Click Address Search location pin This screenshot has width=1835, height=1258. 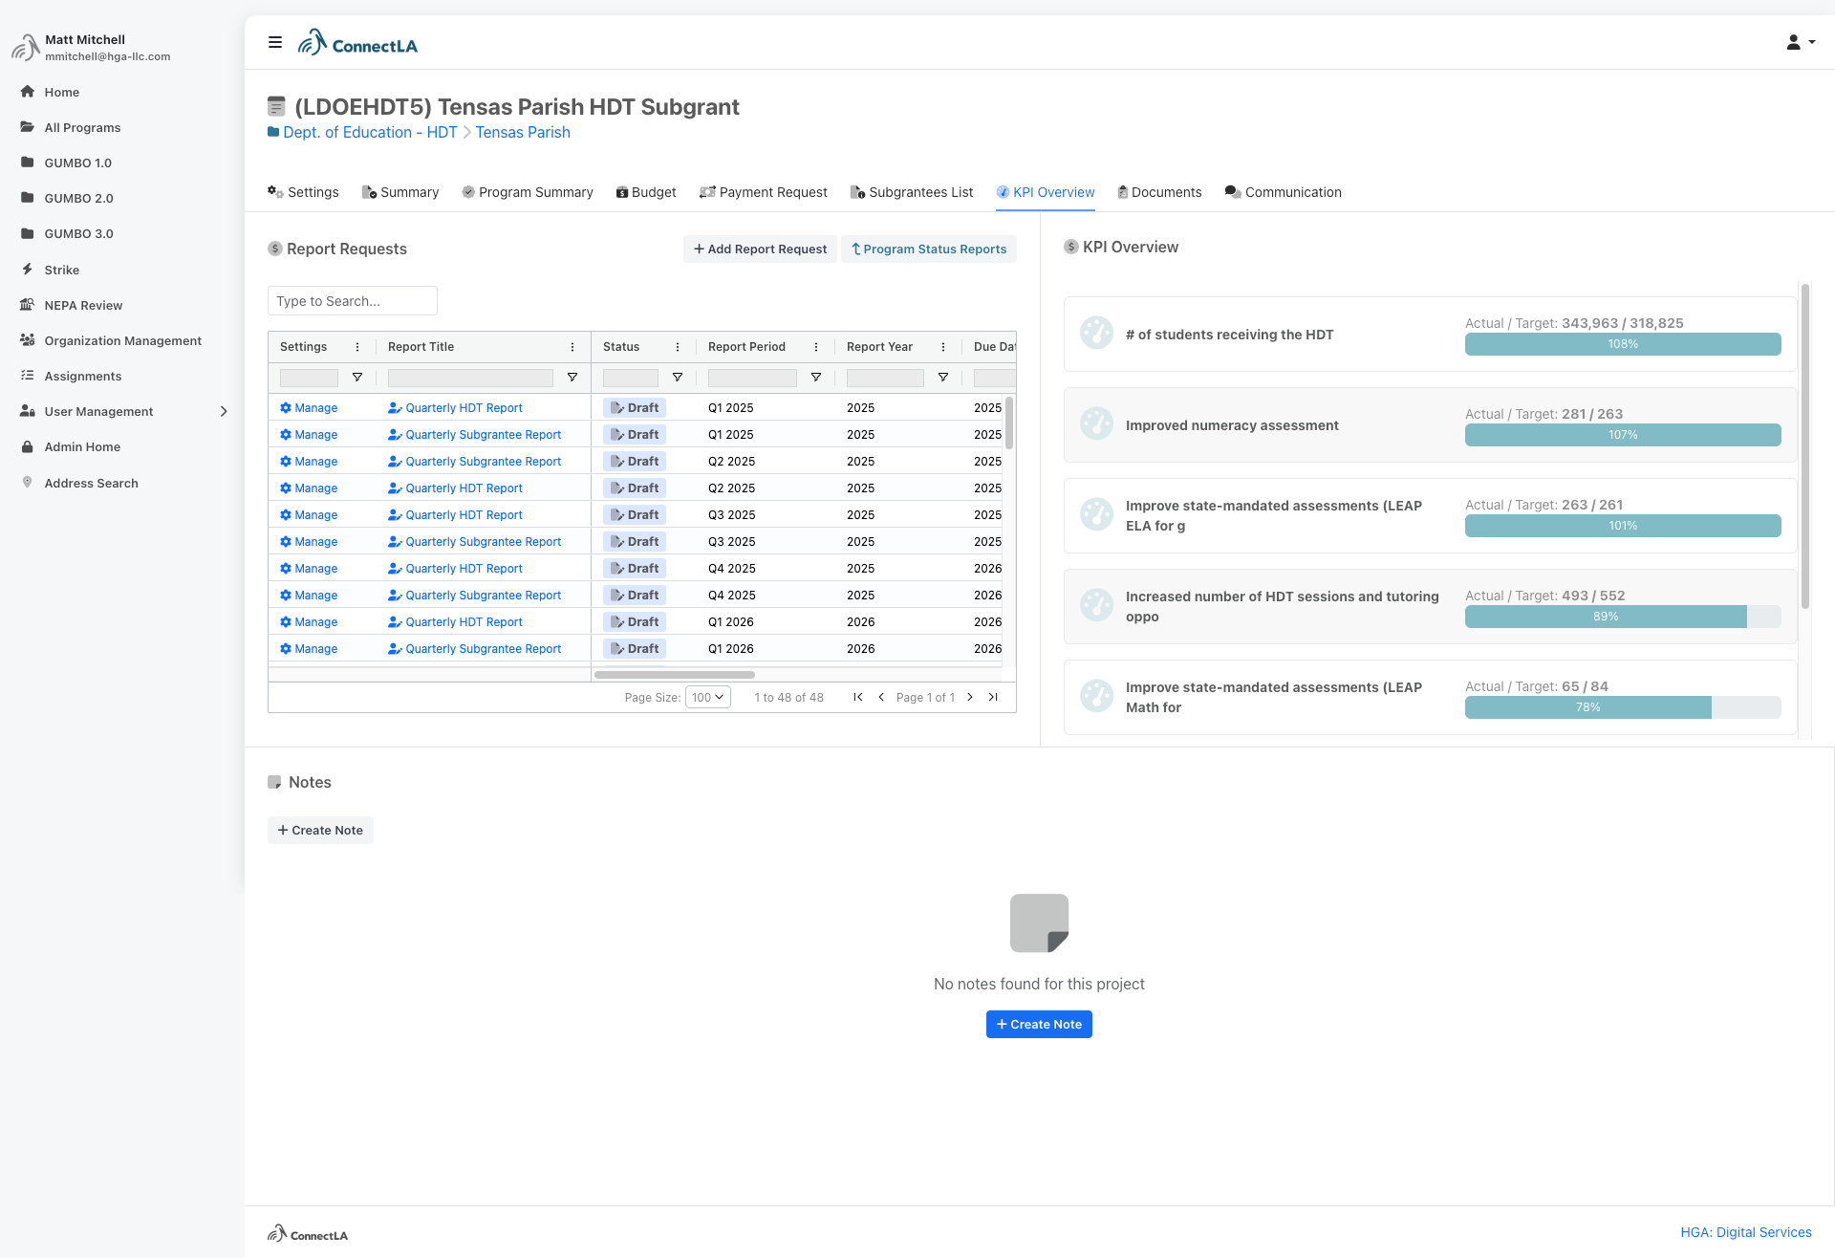coord(28,483)
